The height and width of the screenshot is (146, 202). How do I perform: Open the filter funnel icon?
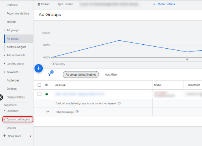(50, 74)
